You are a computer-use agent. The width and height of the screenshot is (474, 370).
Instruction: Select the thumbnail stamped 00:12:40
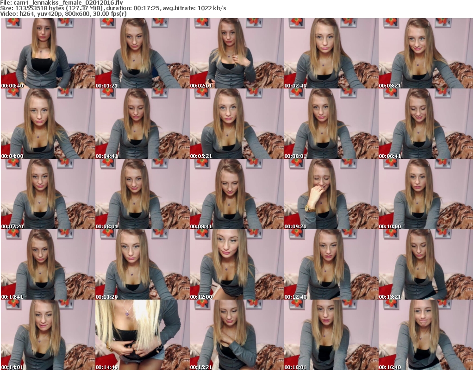coord(331,264)
